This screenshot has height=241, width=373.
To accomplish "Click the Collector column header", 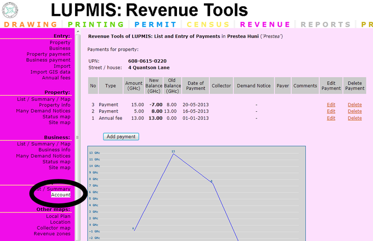I will pos(221,86).
